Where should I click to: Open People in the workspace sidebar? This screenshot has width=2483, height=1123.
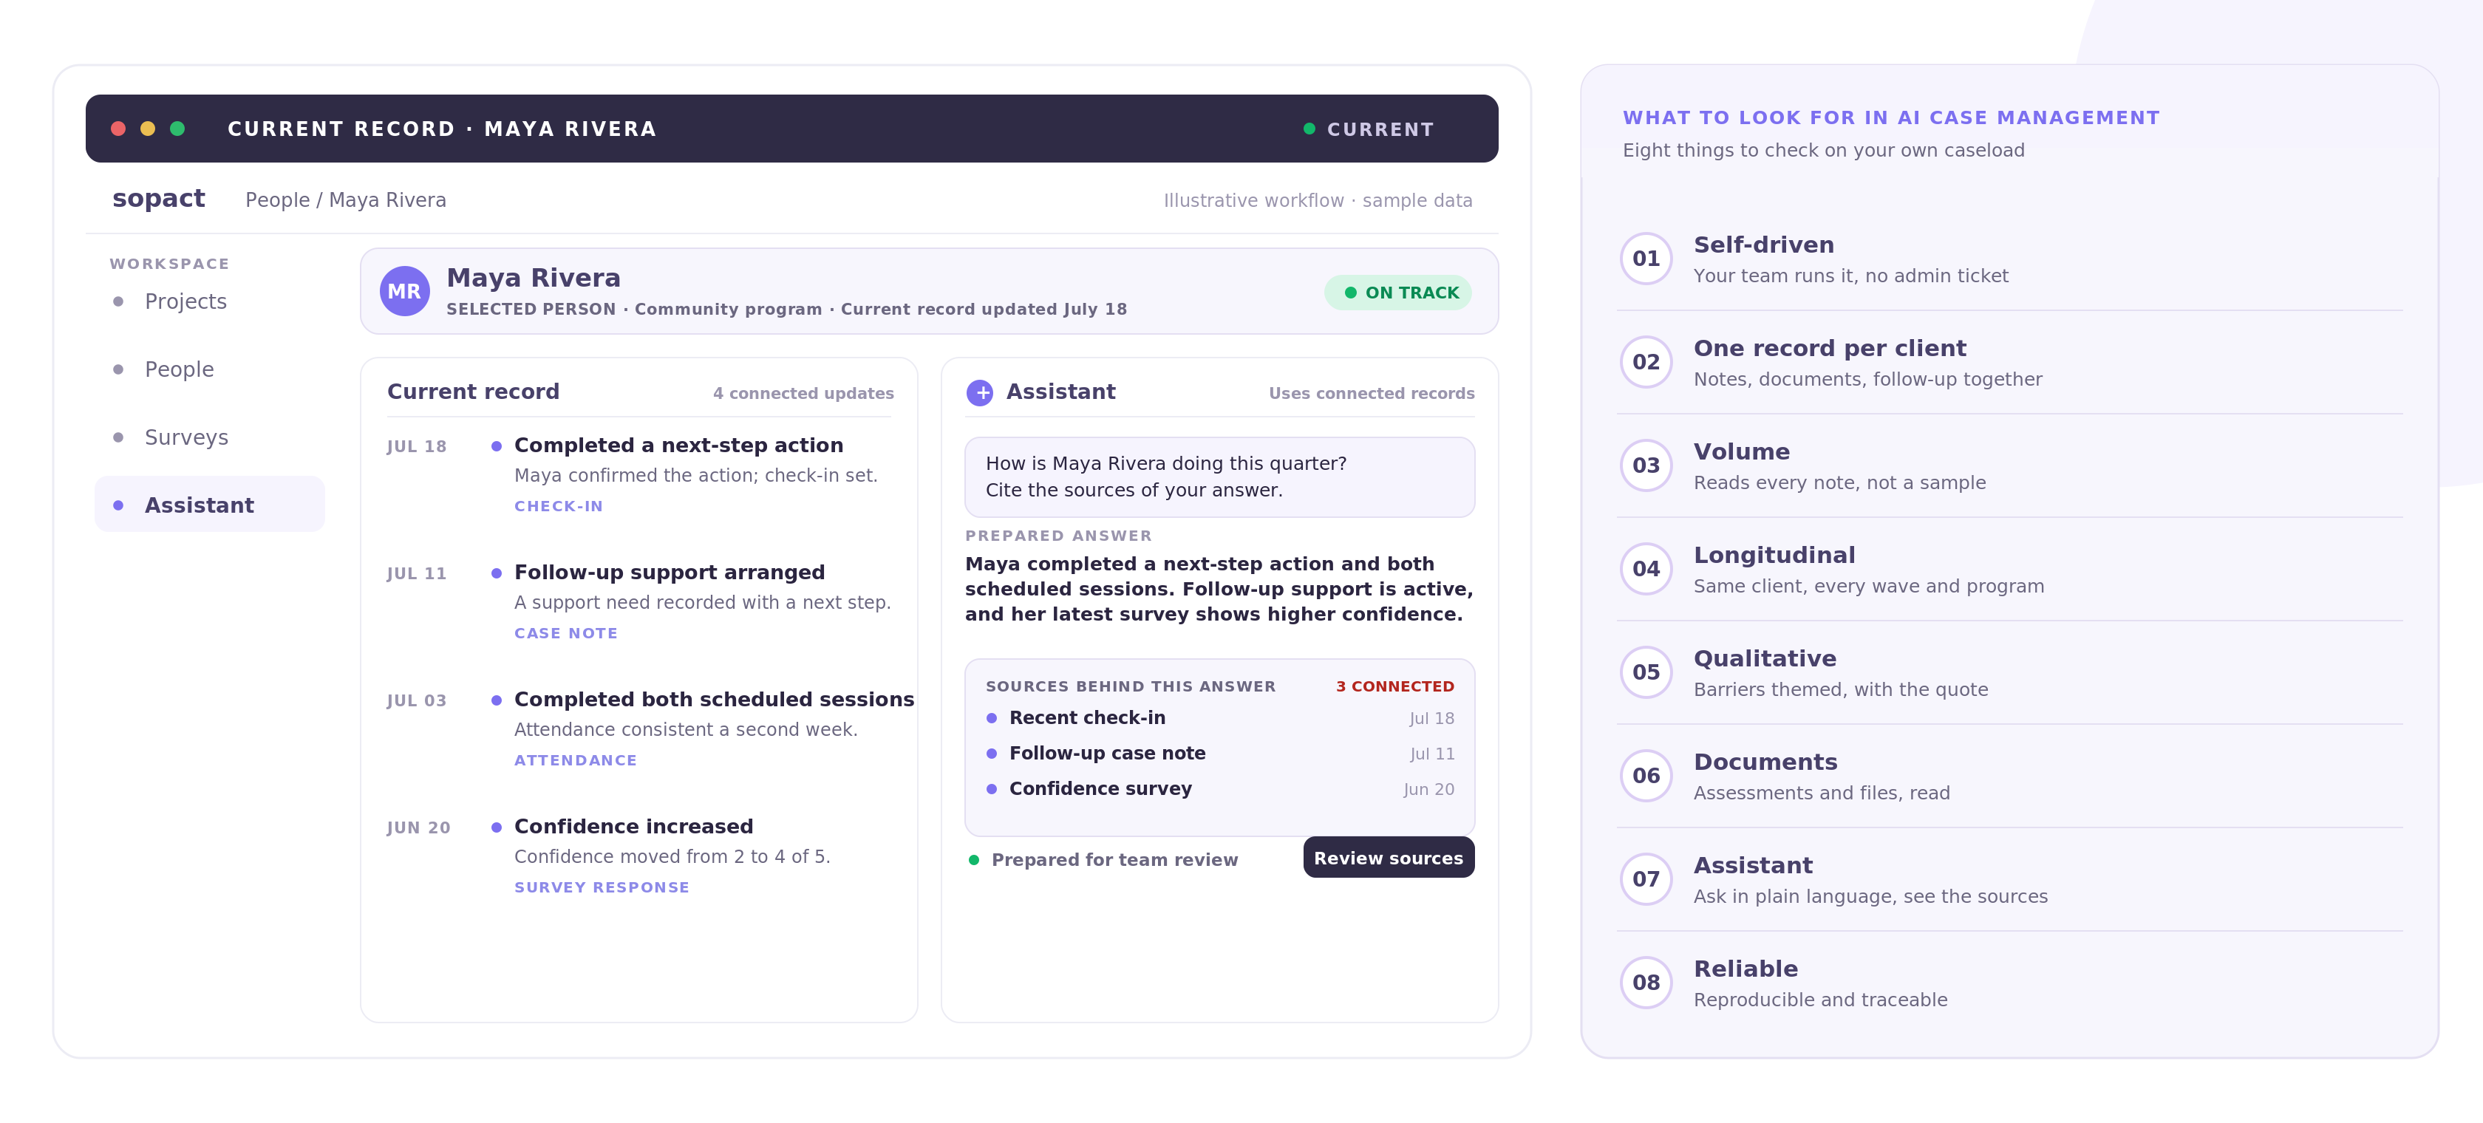pyautogui.click(x=209, y=369)
